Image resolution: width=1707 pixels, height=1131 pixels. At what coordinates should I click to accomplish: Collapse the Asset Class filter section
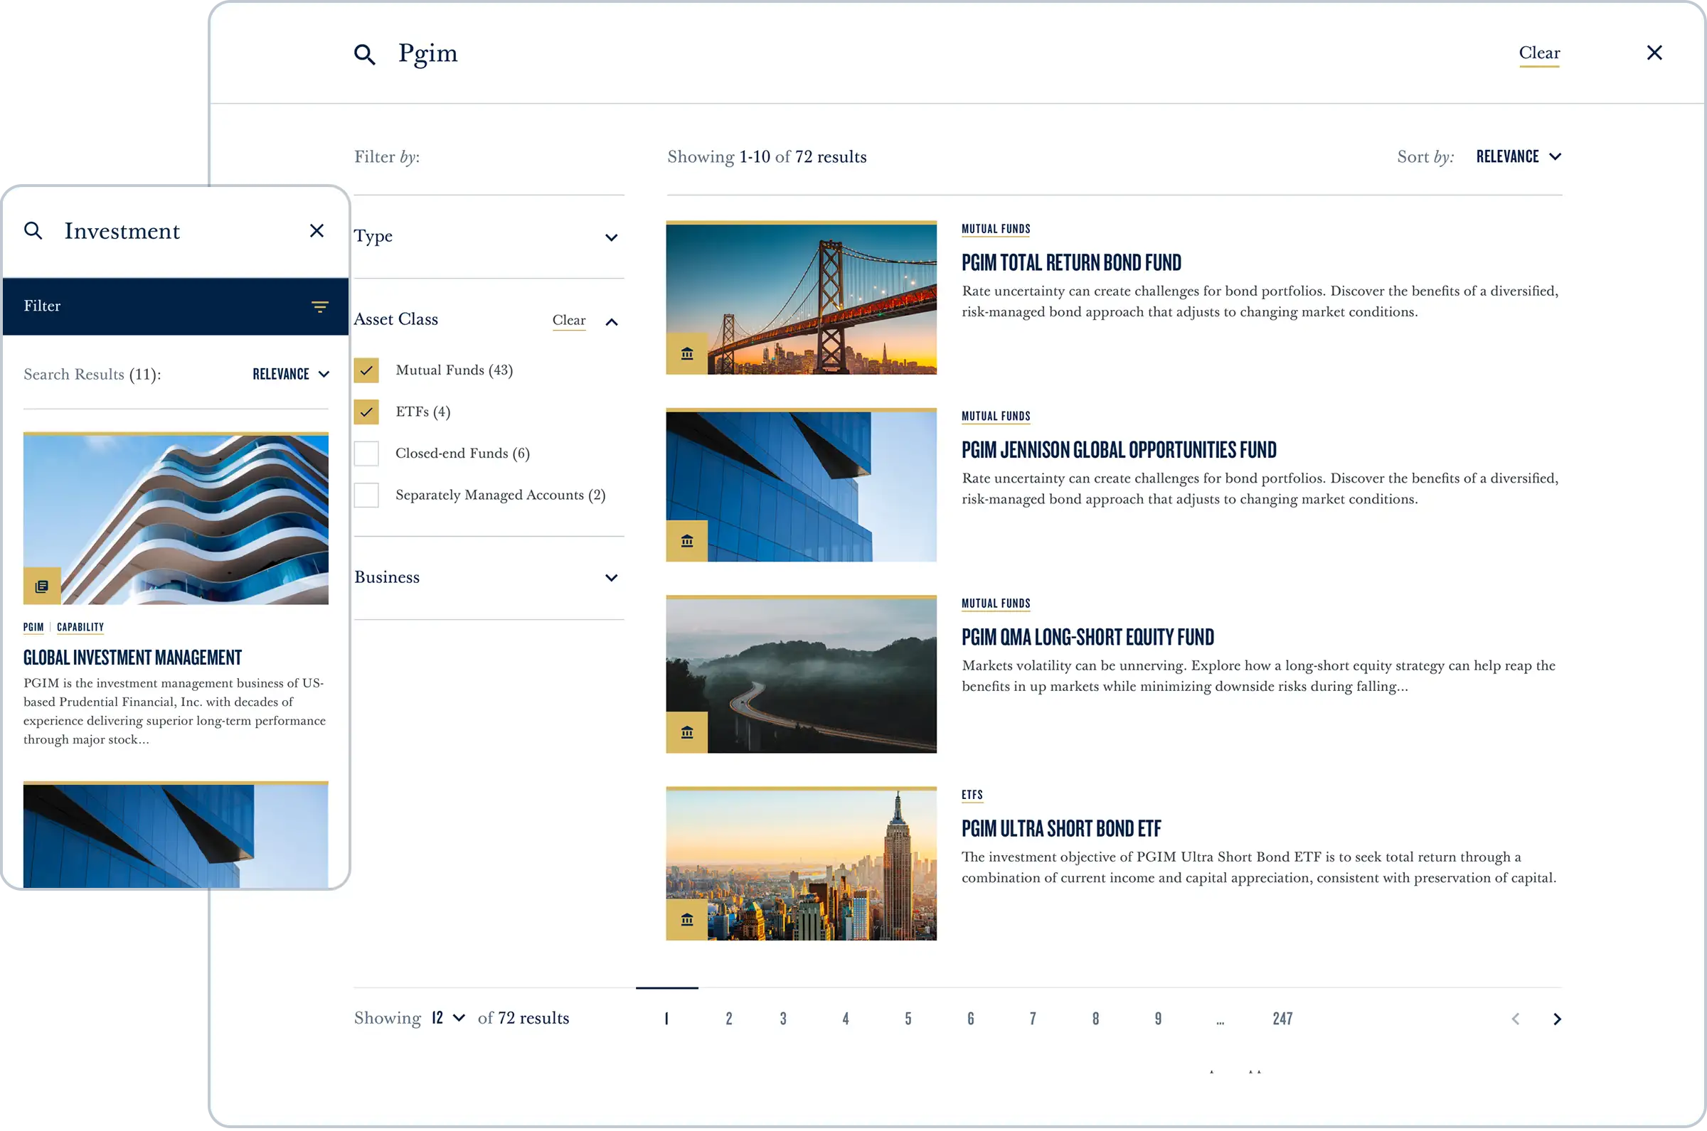612,323
